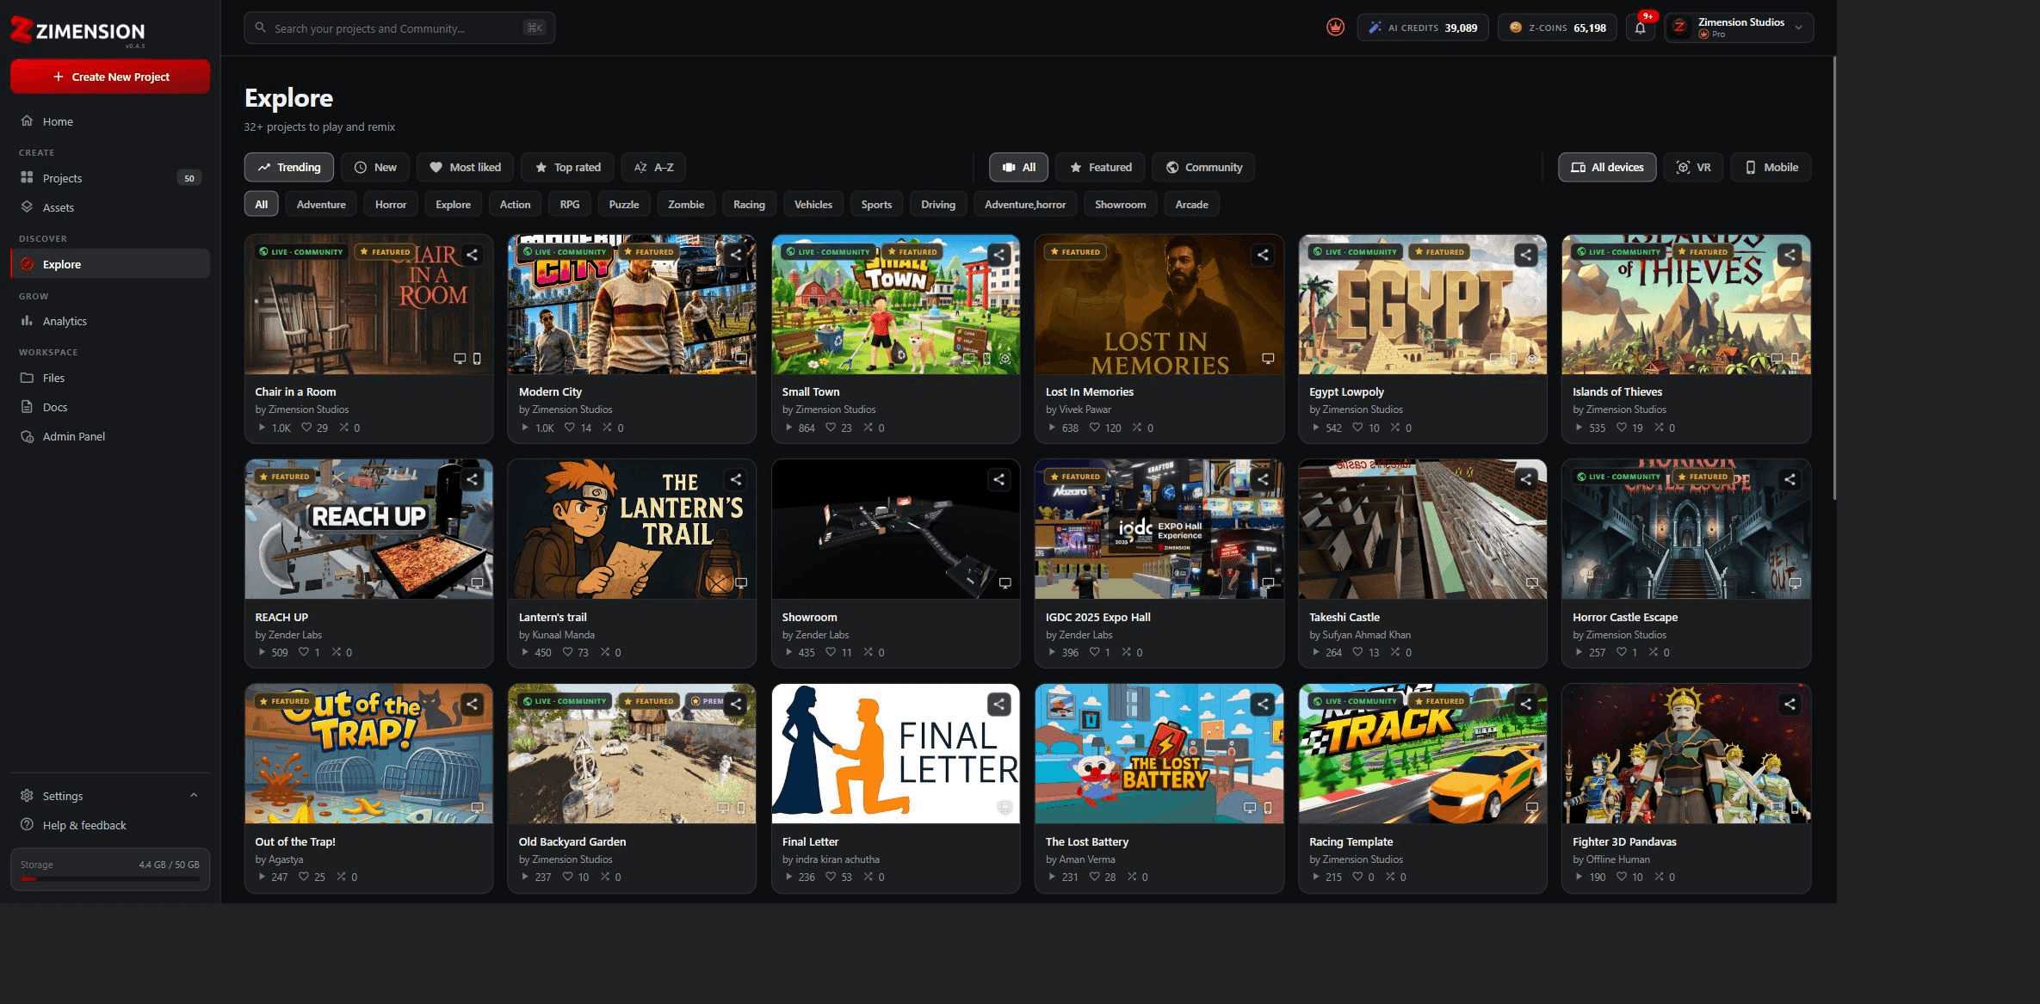
Task: Open Files in workspace section
Action: pyautogui.click(x=110, y=378)
